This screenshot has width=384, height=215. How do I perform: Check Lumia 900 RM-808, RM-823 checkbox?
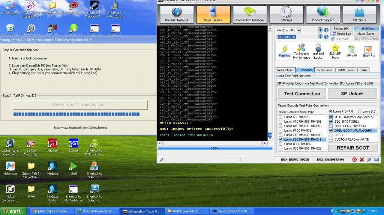pos(280,148)
